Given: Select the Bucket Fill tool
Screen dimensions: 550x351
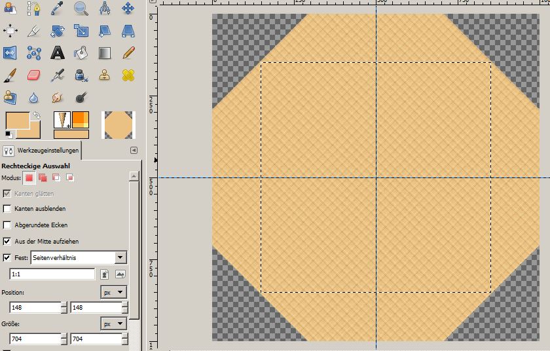Looking at the screenshot, I should point(81,53).
